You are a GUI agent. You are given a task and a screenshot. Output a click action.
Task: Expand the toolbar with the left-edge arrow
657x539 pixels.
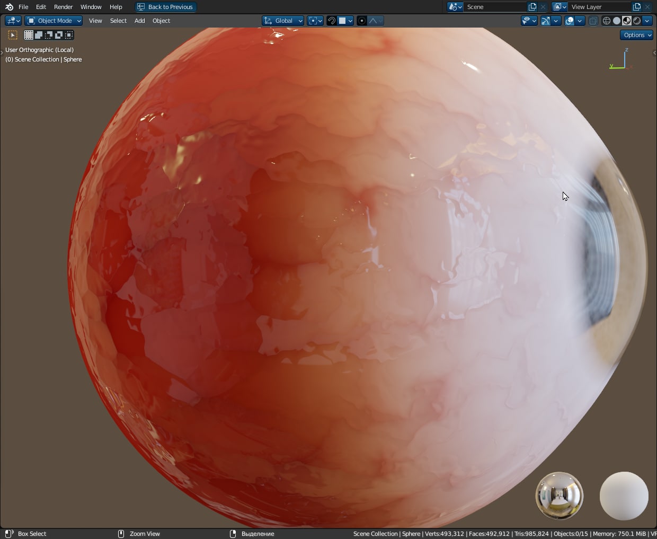[x=2, y=52]
